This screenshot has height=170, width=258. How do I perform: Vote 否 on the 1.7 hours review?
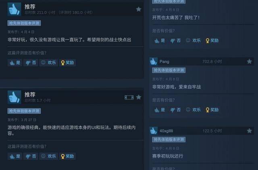(x=31, y=156)
